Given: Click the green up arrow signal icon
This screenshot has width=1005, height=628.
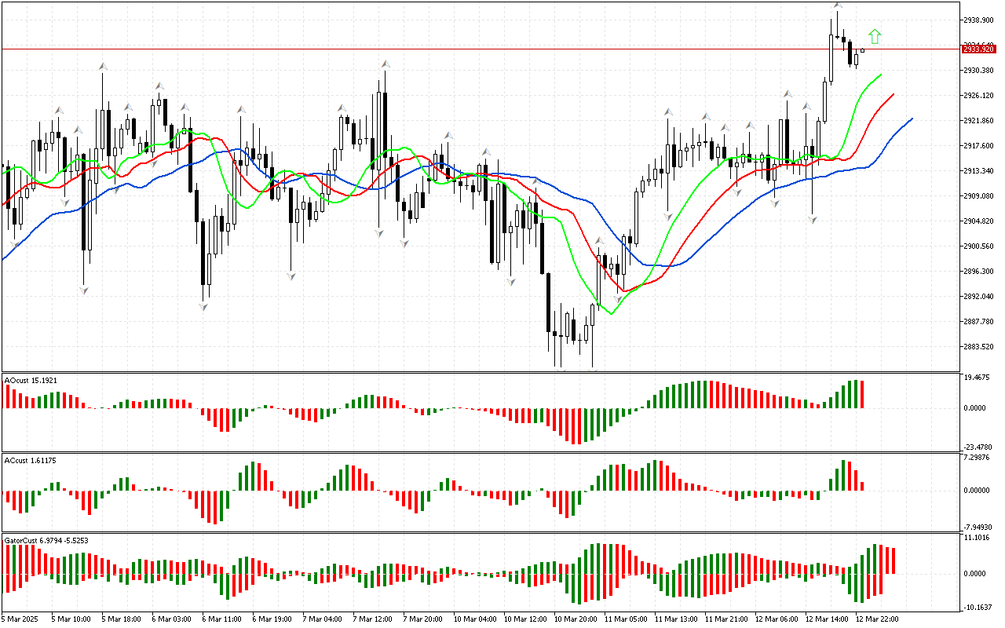Looking at the screenshot, I should click(x=875, y=36).
